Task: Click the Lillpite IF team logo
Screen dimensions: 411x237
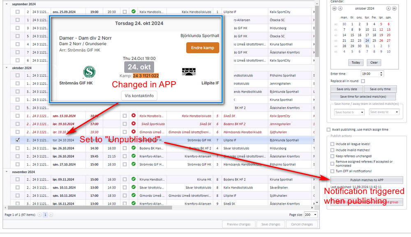Action: click(189, 72)
